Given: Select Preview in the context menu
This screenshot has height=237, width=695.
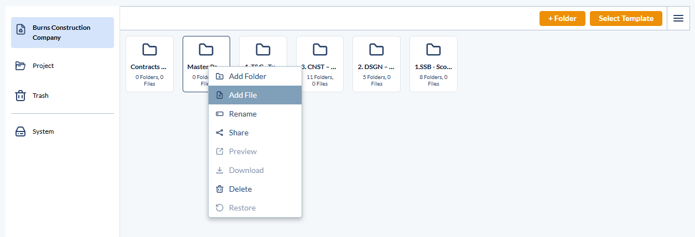Looking at the screenshot, I should click(x=243, y=151).
